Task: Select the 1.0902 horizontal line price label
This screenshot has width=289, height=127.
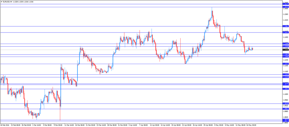Action: (x=285, y=109)
